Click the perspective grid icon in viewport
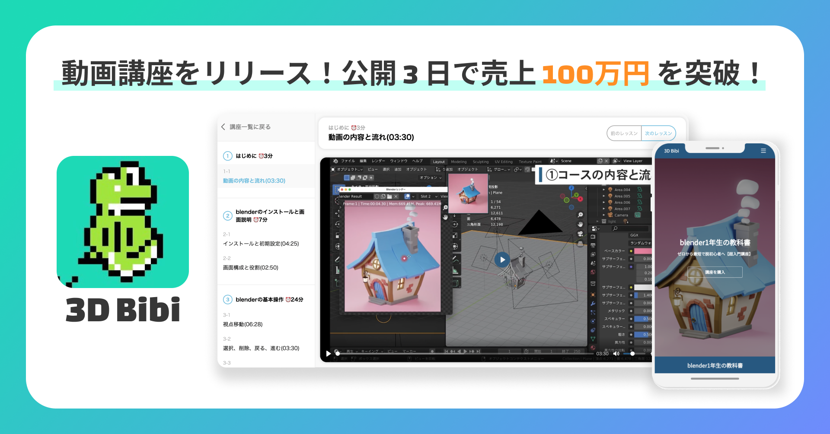 [x=580, y=244]
